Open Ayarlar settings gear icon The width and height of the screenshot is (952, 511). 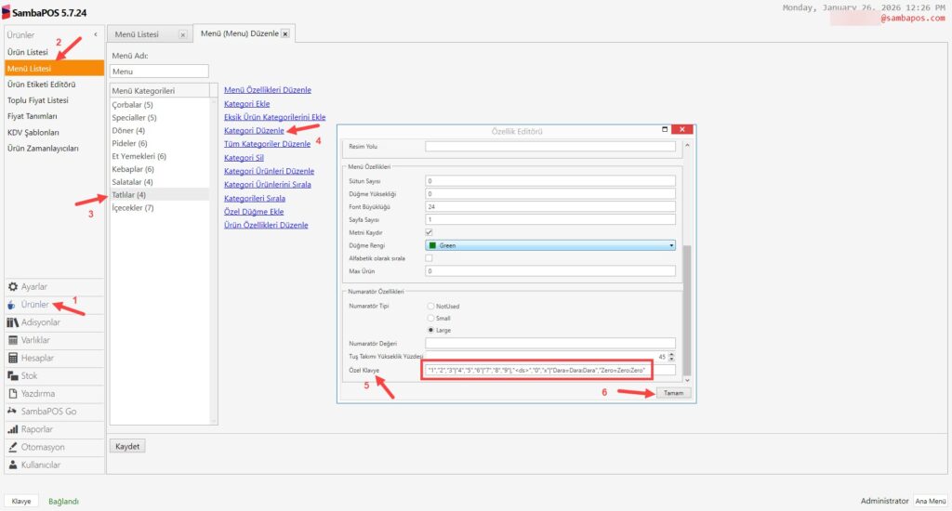tap(13, 287)
